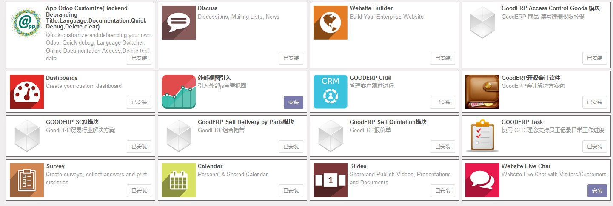This screenshot has width=613, height=206.
Task: Open the GoodERP Sell Quotation模块 title
Action: click(x=388, y=122)
